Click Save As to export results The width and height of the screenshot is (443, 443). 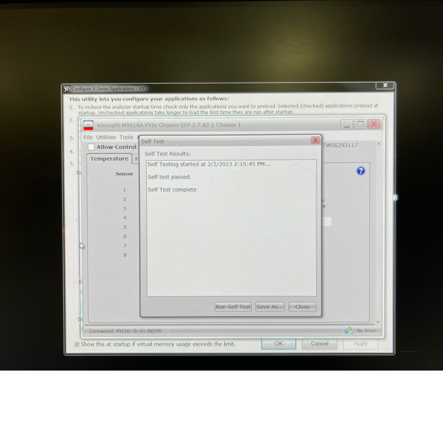tap(270, 307)
